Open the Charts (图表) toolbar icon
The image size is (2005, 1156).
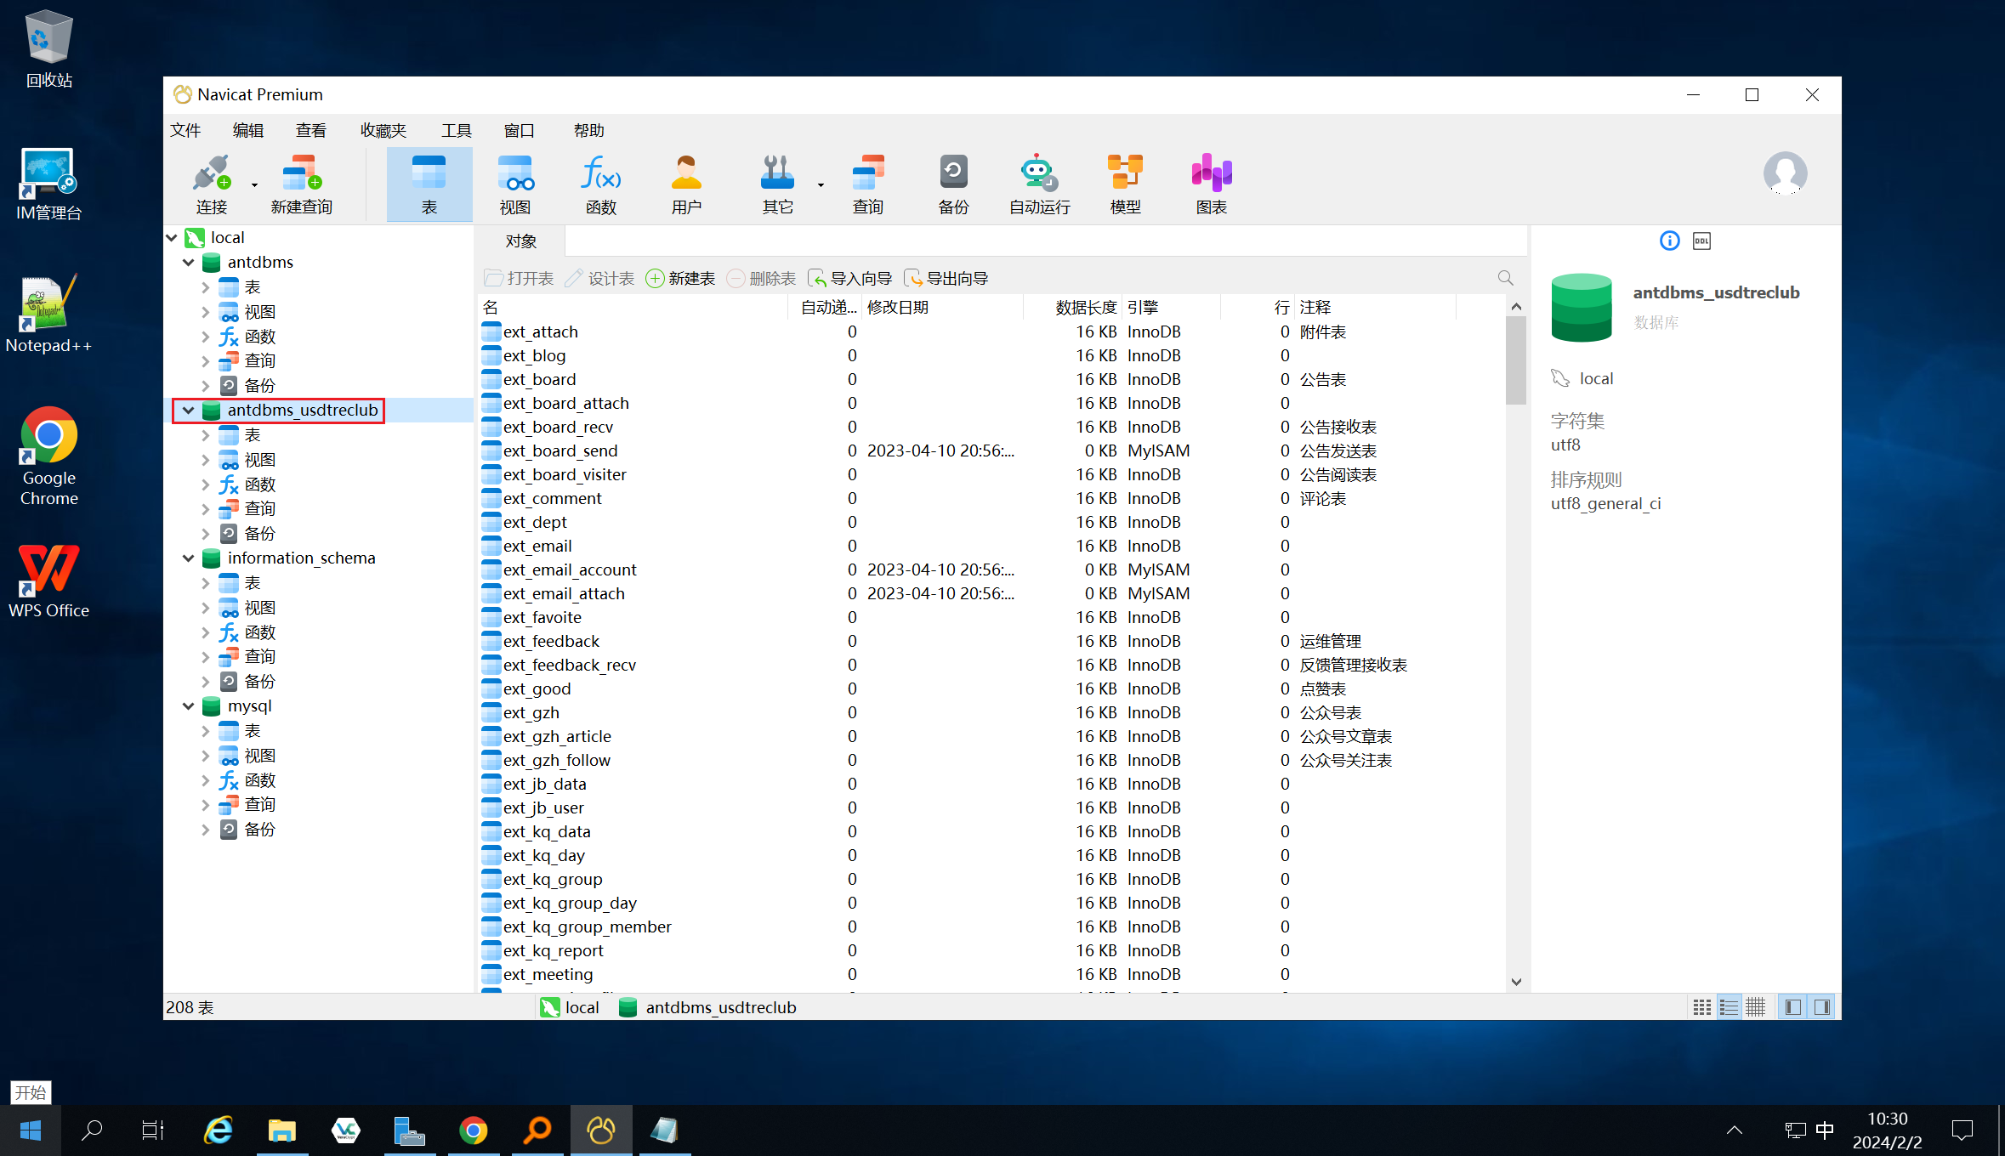[x=1211, y=184]
